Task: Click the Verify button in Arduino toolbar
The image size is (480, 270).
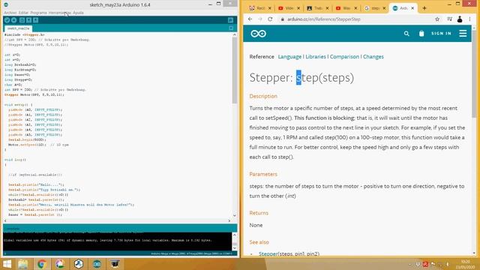Action: pyautogui.click(x=7, y=20)
